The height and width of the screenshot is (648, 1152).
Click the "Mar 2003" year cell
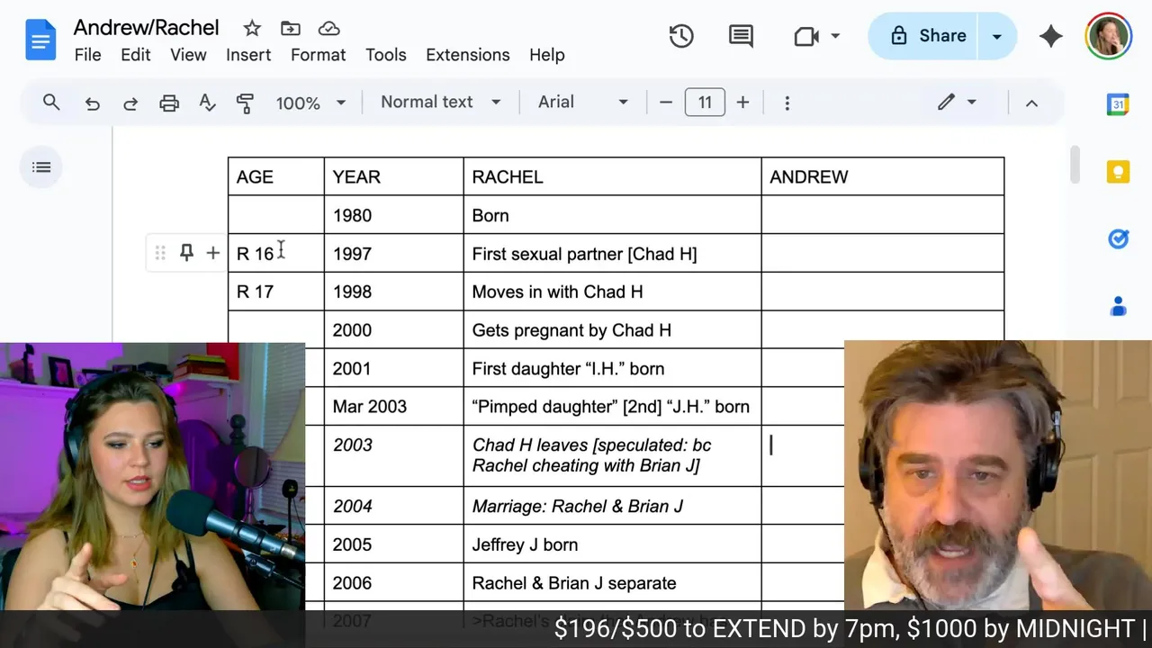(393, 407)
